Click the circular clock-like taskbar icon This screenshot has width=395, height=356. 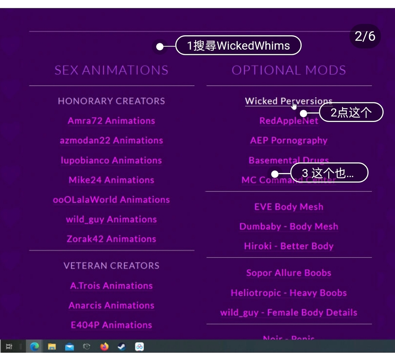(87, 347)
